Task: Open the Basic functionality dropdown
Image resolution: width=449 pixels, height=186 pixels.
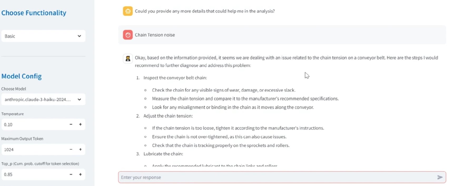Action: (43, 36)
